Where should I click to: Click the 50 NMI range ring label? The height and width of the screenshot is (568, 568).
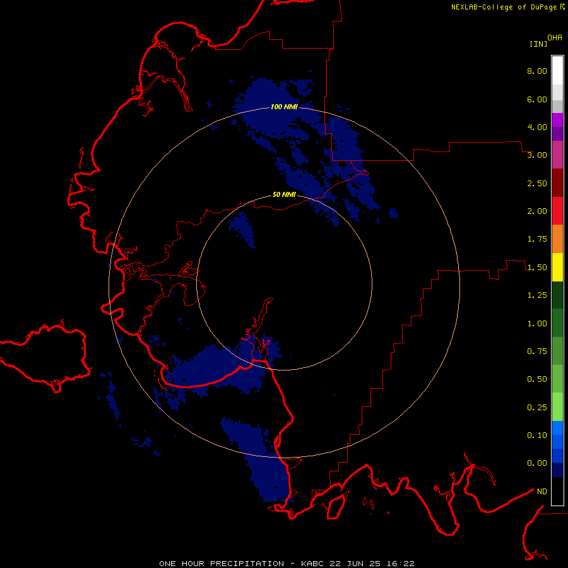click(284, 194)
